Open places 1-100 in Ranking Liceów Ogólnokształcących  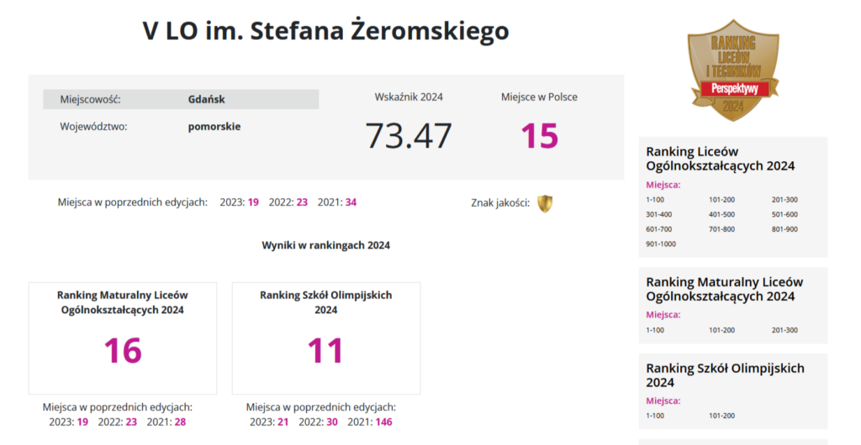tap(655, 200)
